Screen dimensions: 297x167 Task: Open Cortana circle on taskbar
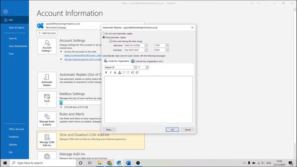(x=80, y=163)
